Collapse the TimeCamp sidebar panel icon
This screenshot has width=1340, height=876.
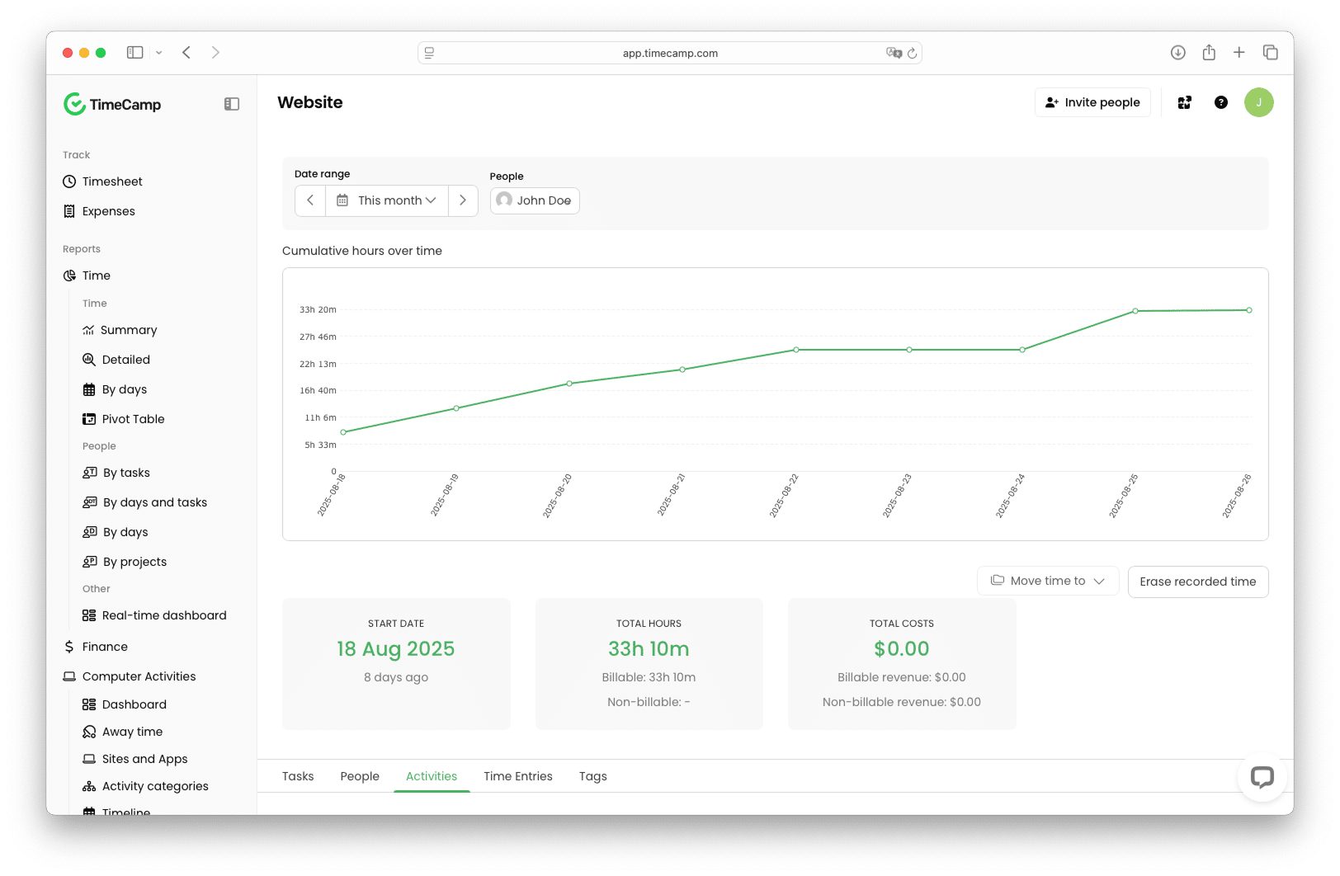pos(232,104)
